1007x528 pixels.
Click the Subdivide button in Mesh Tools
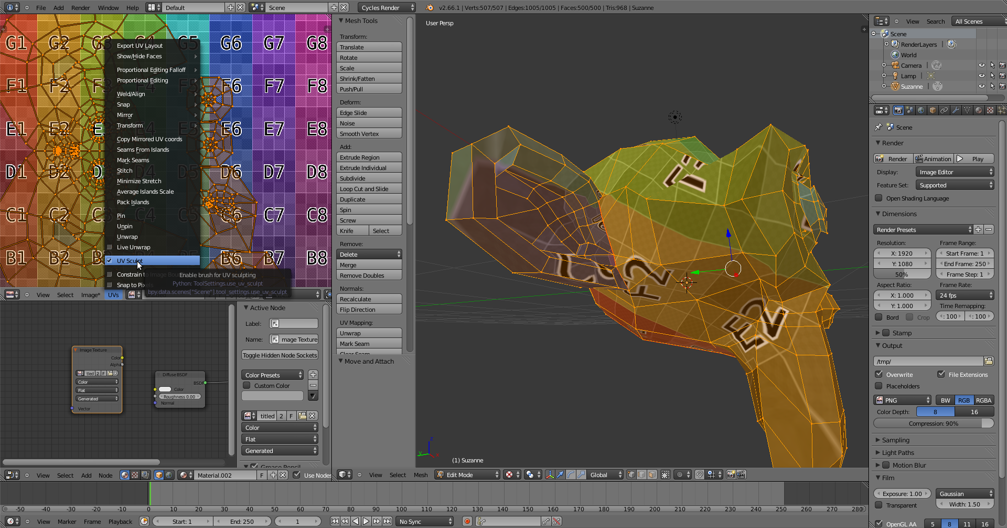[369, 178]
